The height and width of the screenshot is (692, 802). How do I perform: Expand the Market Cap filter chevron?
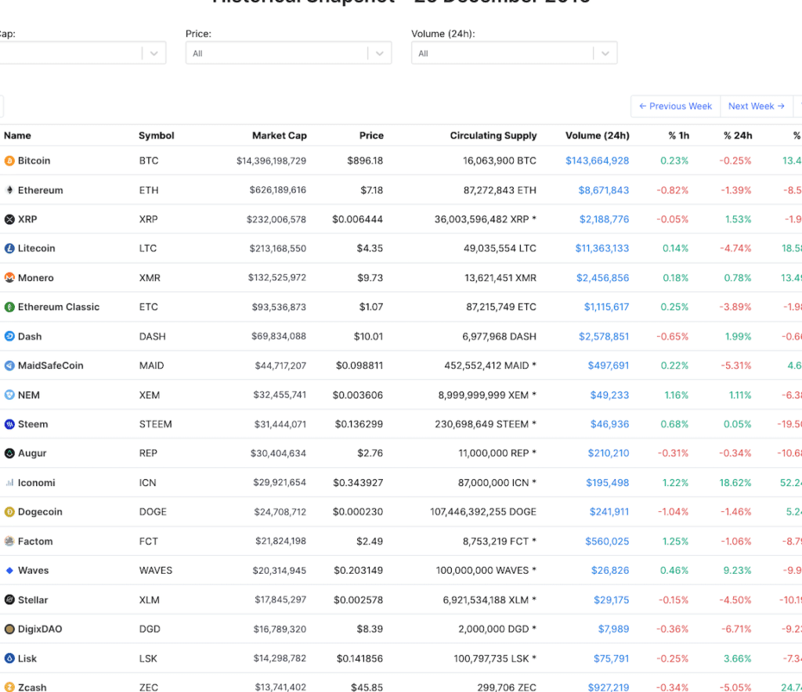[x=154, y=53]
